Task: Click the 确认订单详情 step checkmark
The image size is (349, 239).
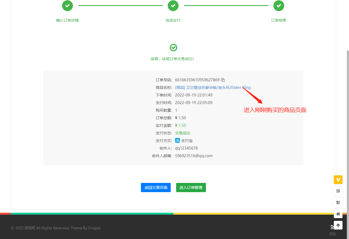Action: coord(67,6)
